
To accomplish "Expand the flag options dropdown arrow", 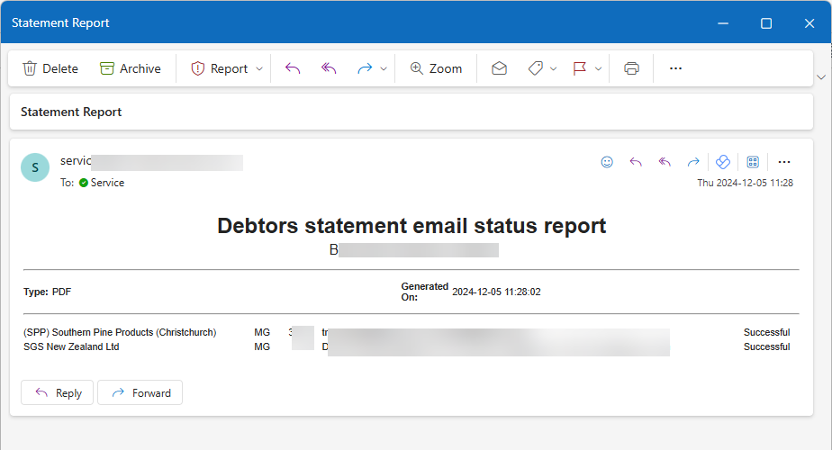I will (598, 68).
